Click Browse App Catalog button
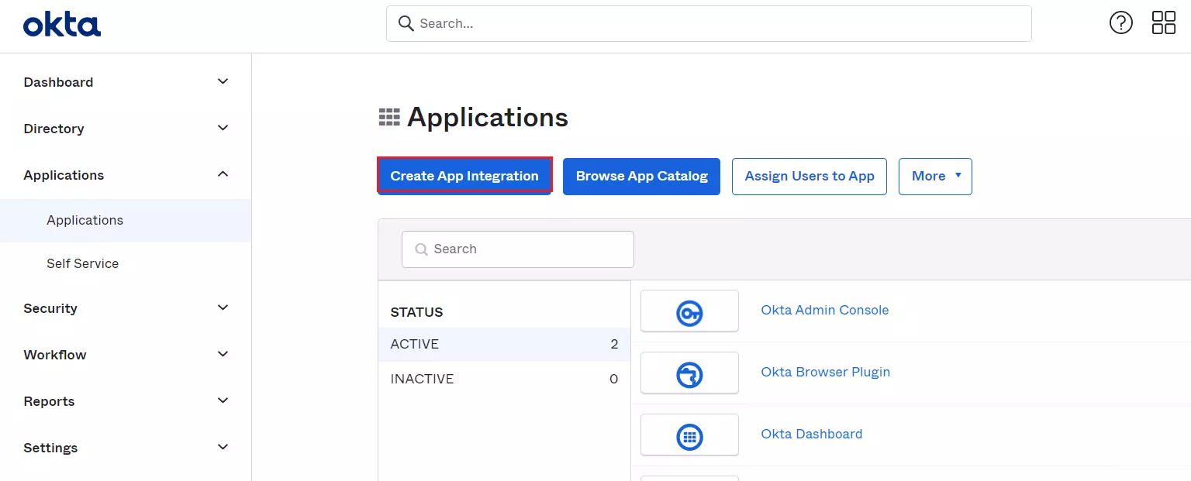 (x=641, y=177)
